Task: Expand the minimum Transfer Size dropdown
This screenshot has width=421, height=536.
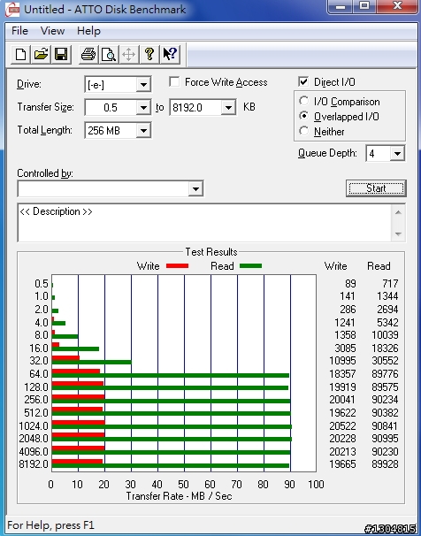Action: pyautogui.click(x=143, y=108)
